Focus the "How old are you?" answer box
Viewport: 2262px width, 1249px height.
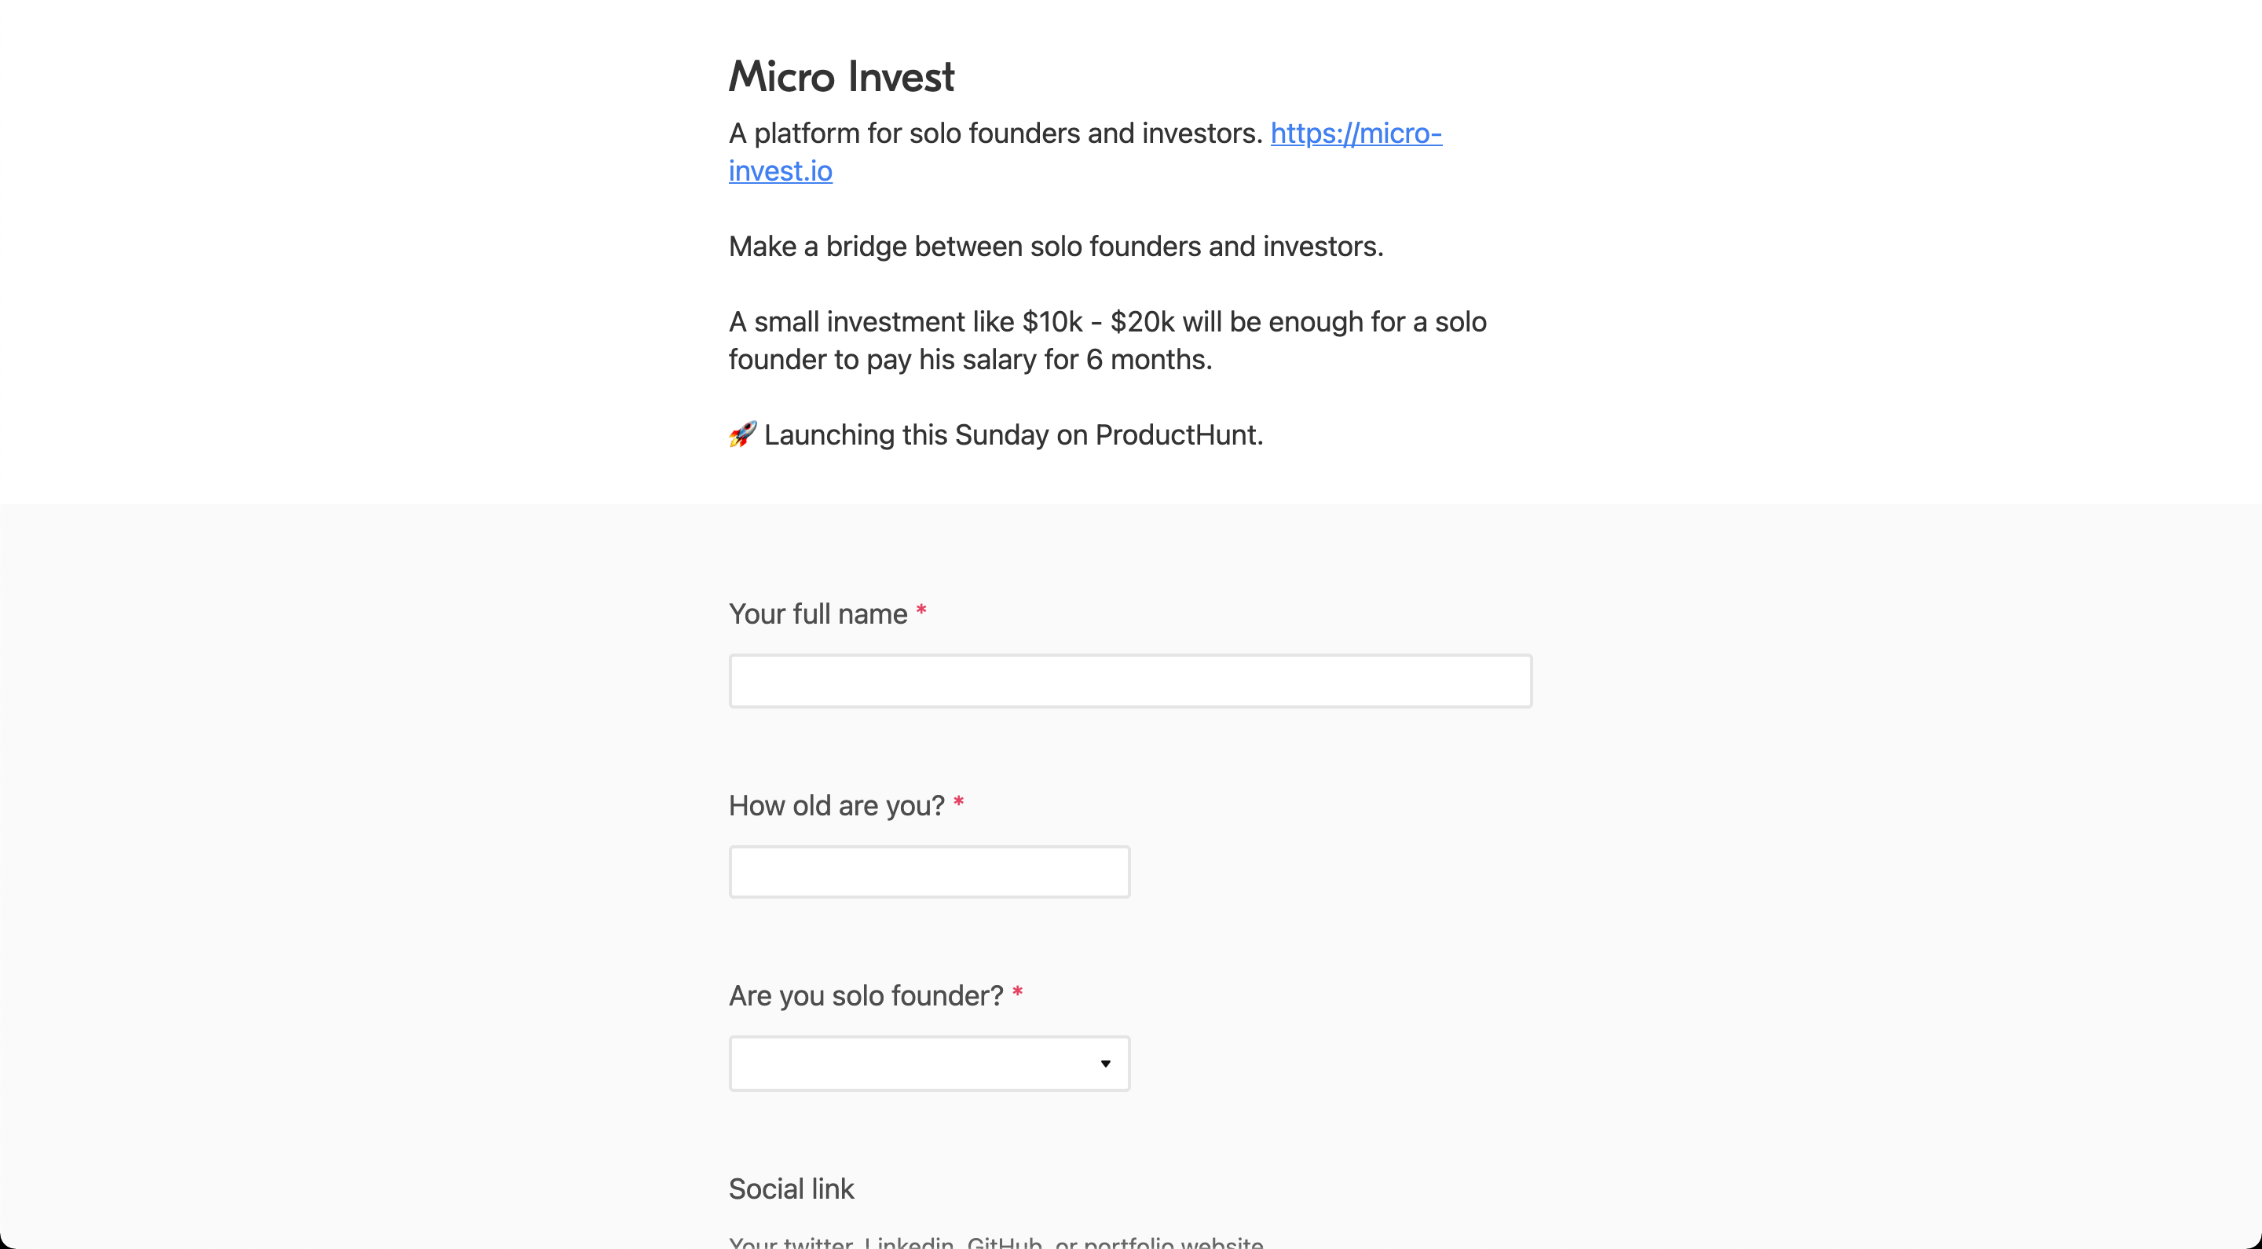(928, 871)
